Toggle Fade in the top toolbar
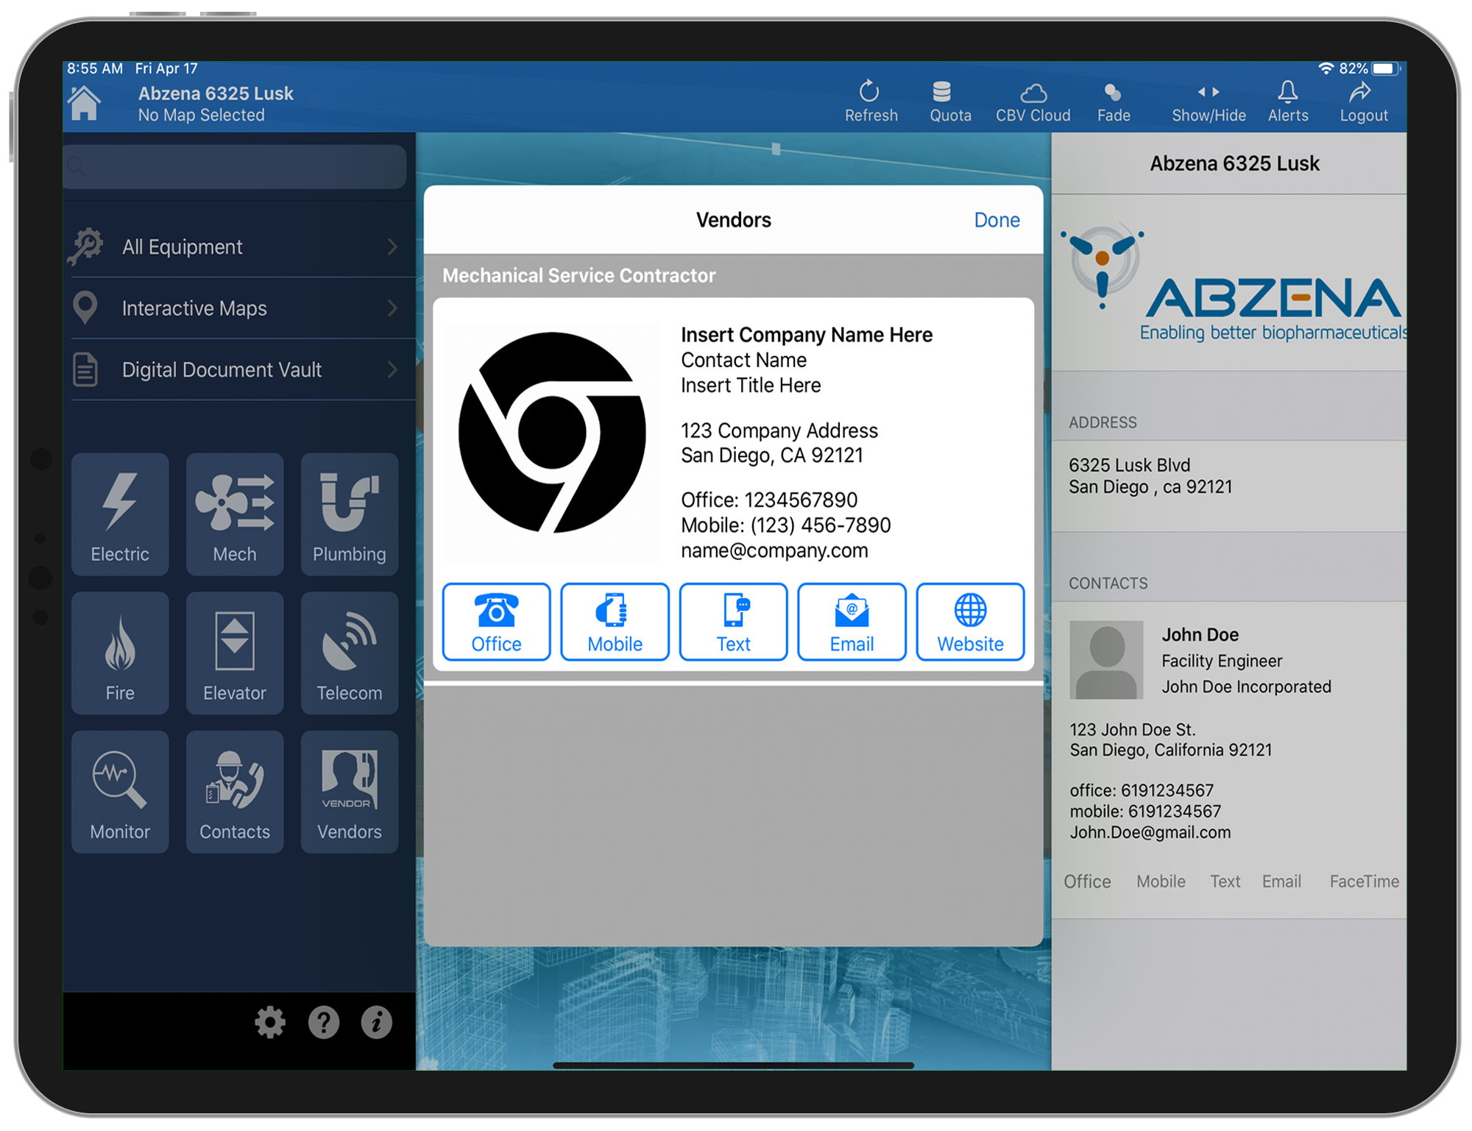 coord(1113,102)
